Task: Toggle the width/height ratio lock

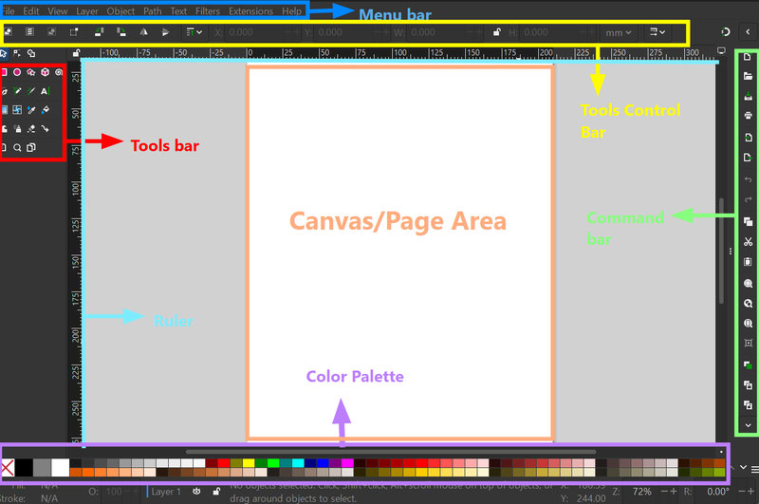Action: [496, 32]
